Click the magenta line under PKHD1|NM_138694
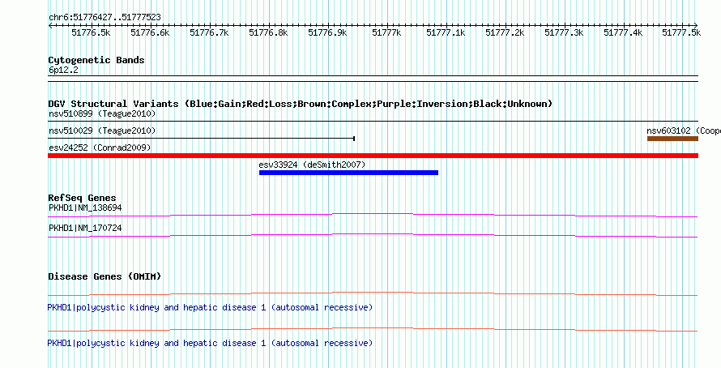 click(373, 215)
